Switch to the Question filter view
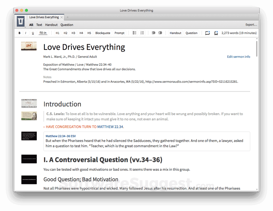Screen dimensions: 273x211 [67, 25]
